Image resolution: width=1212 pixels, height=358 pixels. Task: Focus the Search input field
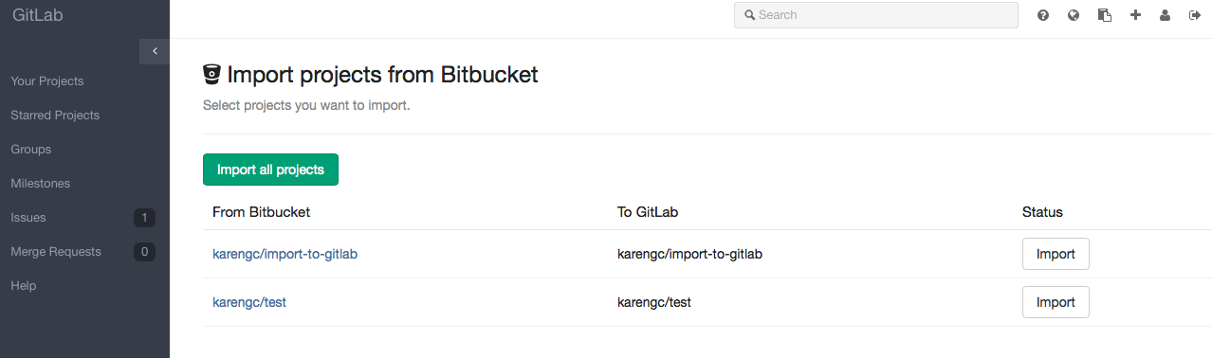tap(876, 15)
